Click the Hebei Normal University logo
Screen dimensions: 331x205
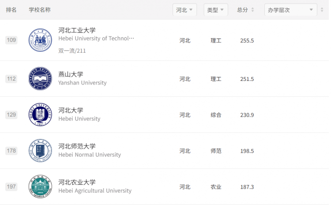40,151
